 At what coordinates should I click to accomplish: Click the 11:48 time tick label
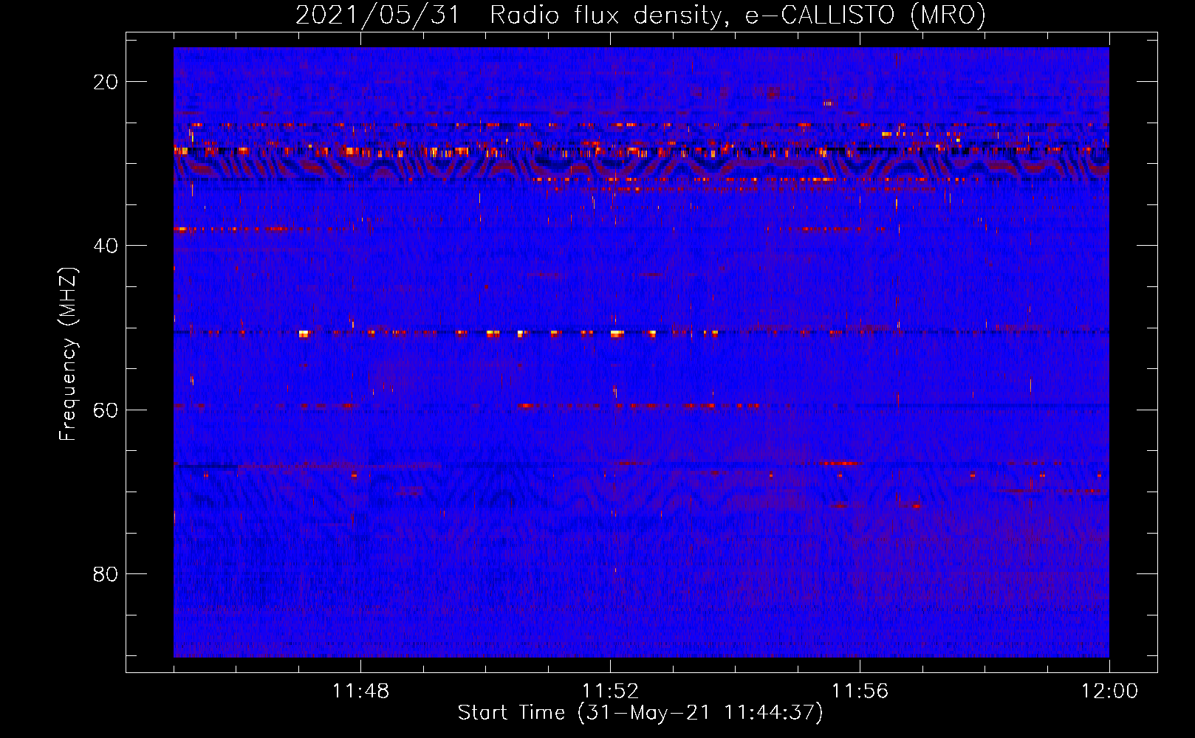pos(360,692)
